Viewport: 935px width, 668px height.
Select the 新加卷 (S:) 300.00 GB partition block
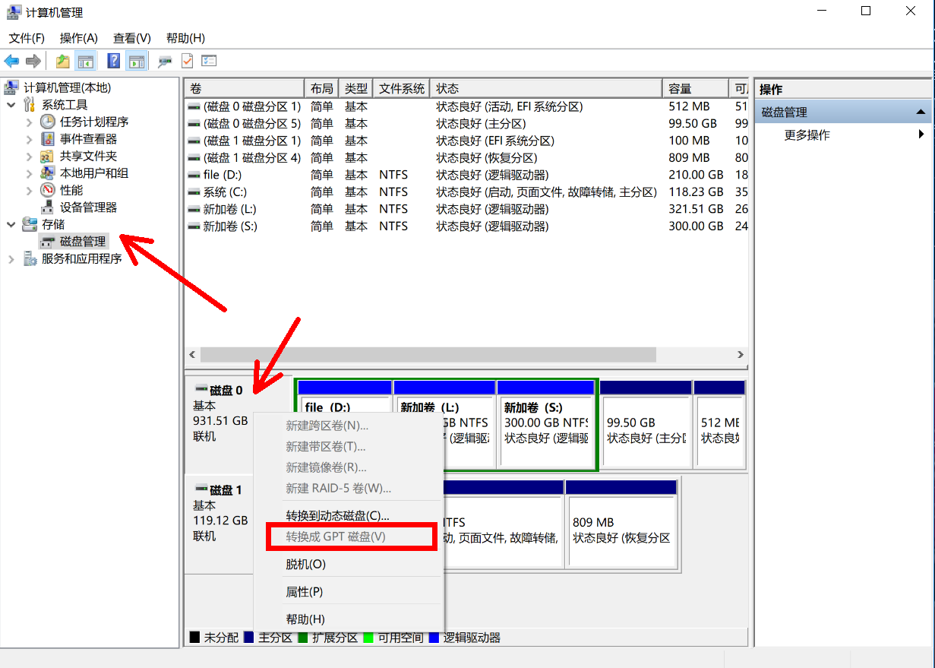pos(545,424)
